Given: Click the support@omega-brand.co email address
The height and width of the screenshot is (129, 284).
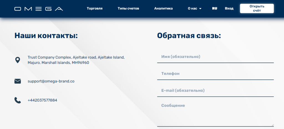Looking at the screenshot, I should click(51, 81).
